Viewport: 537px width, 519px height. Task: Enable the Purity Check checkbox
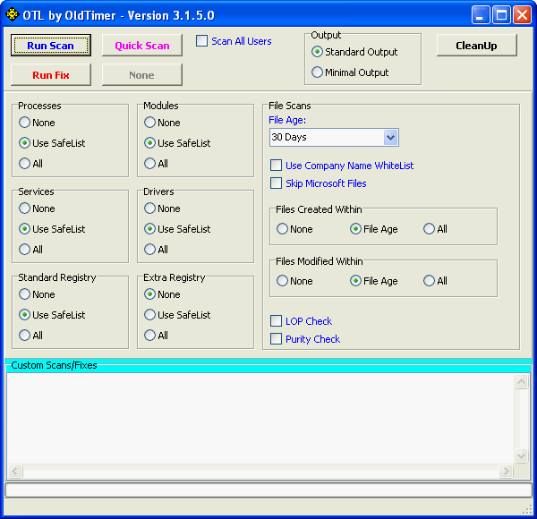(276, 339)
